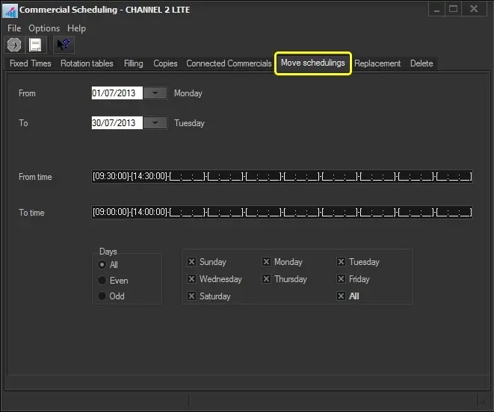This screenshot has width=494, height=412.
Task: Open the From date dropdown calendar
Action: click(x=155, y=93)
